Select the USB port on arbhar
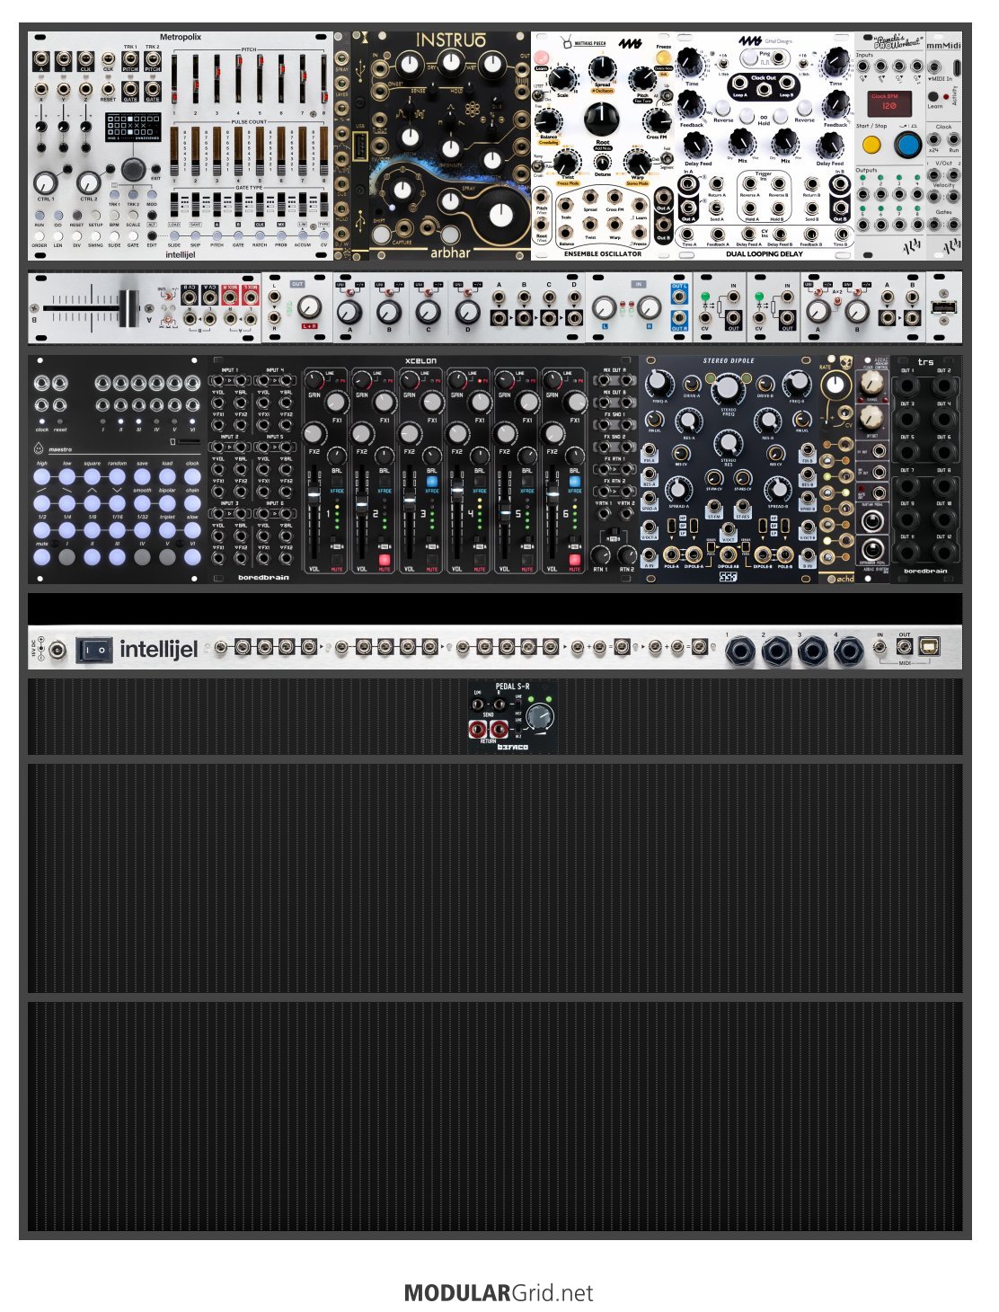 coord(359,146)
